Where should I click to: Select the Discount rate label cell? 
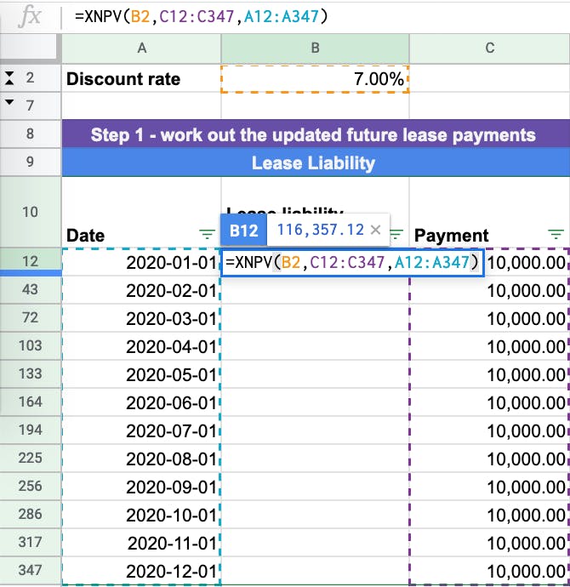click(x=141, y=78)
